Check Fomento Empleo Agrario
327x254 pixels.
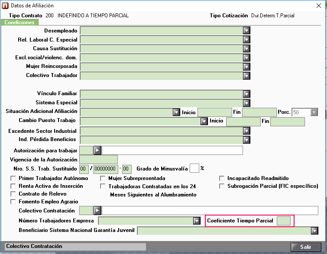click(x=13, y=202)
